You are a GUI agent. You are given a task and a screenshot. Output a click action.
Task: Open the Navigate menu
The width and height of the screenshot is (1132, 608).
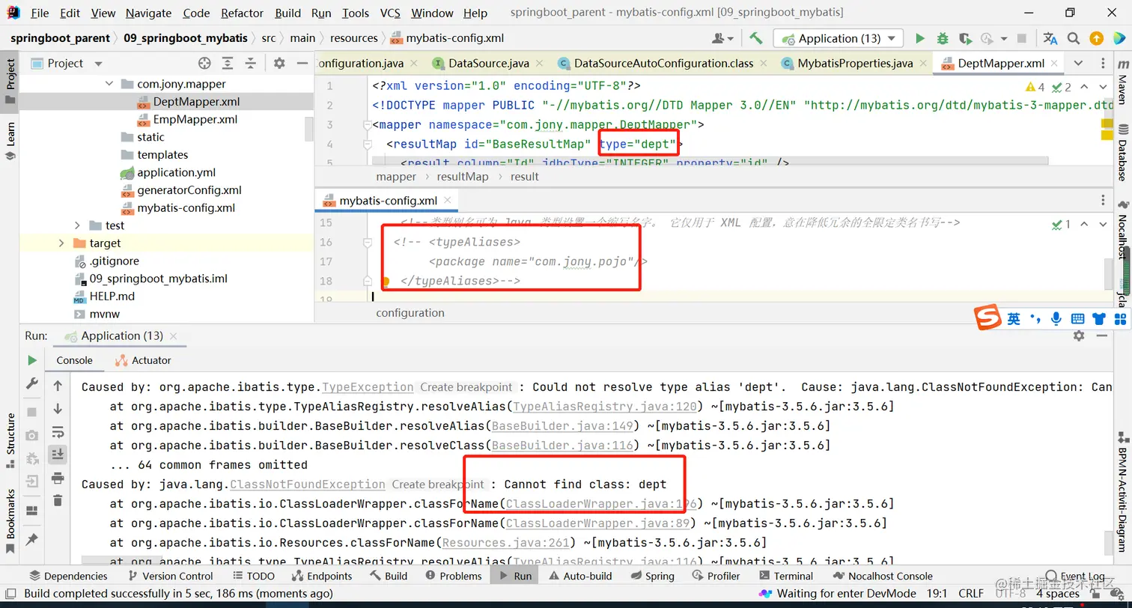[148, 13]
